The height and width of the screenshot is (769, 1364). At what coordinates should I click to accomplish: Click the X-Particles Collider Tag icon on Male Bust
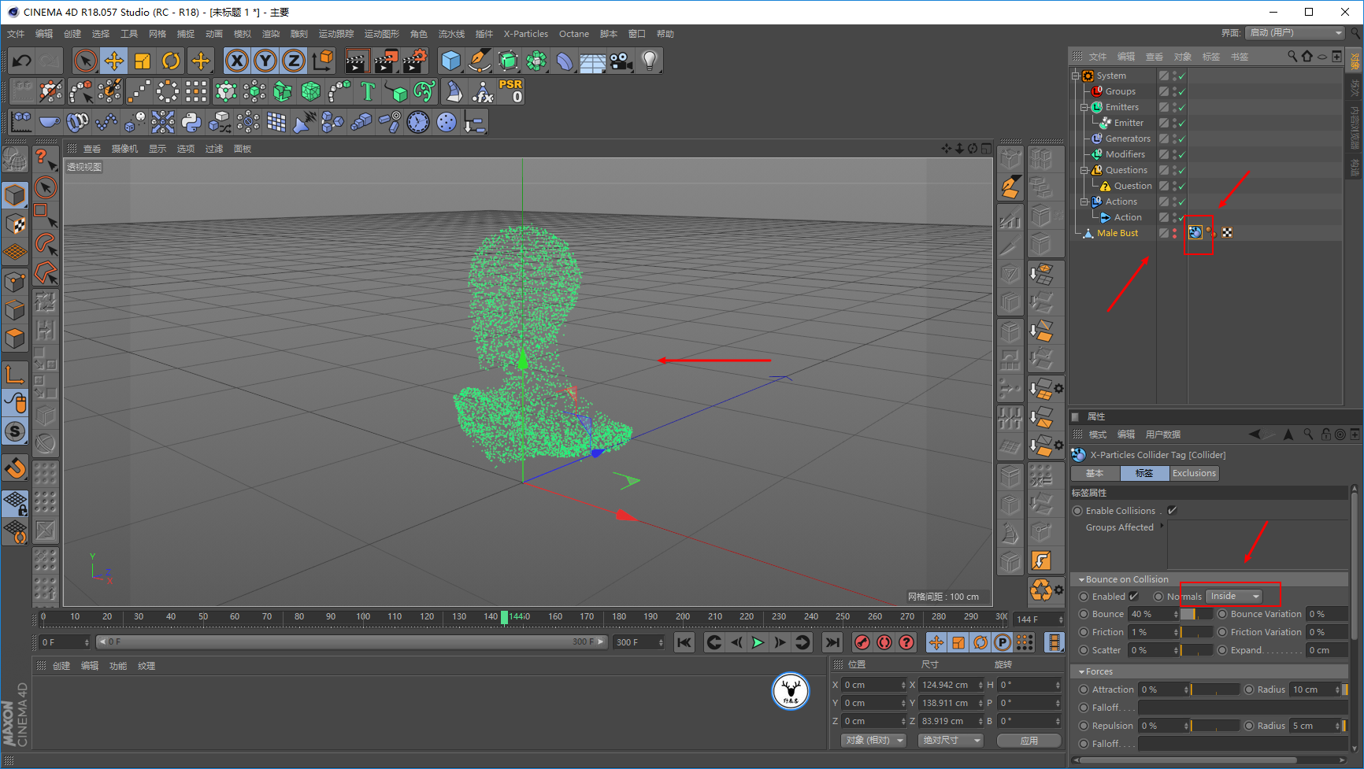point(1195,232)
